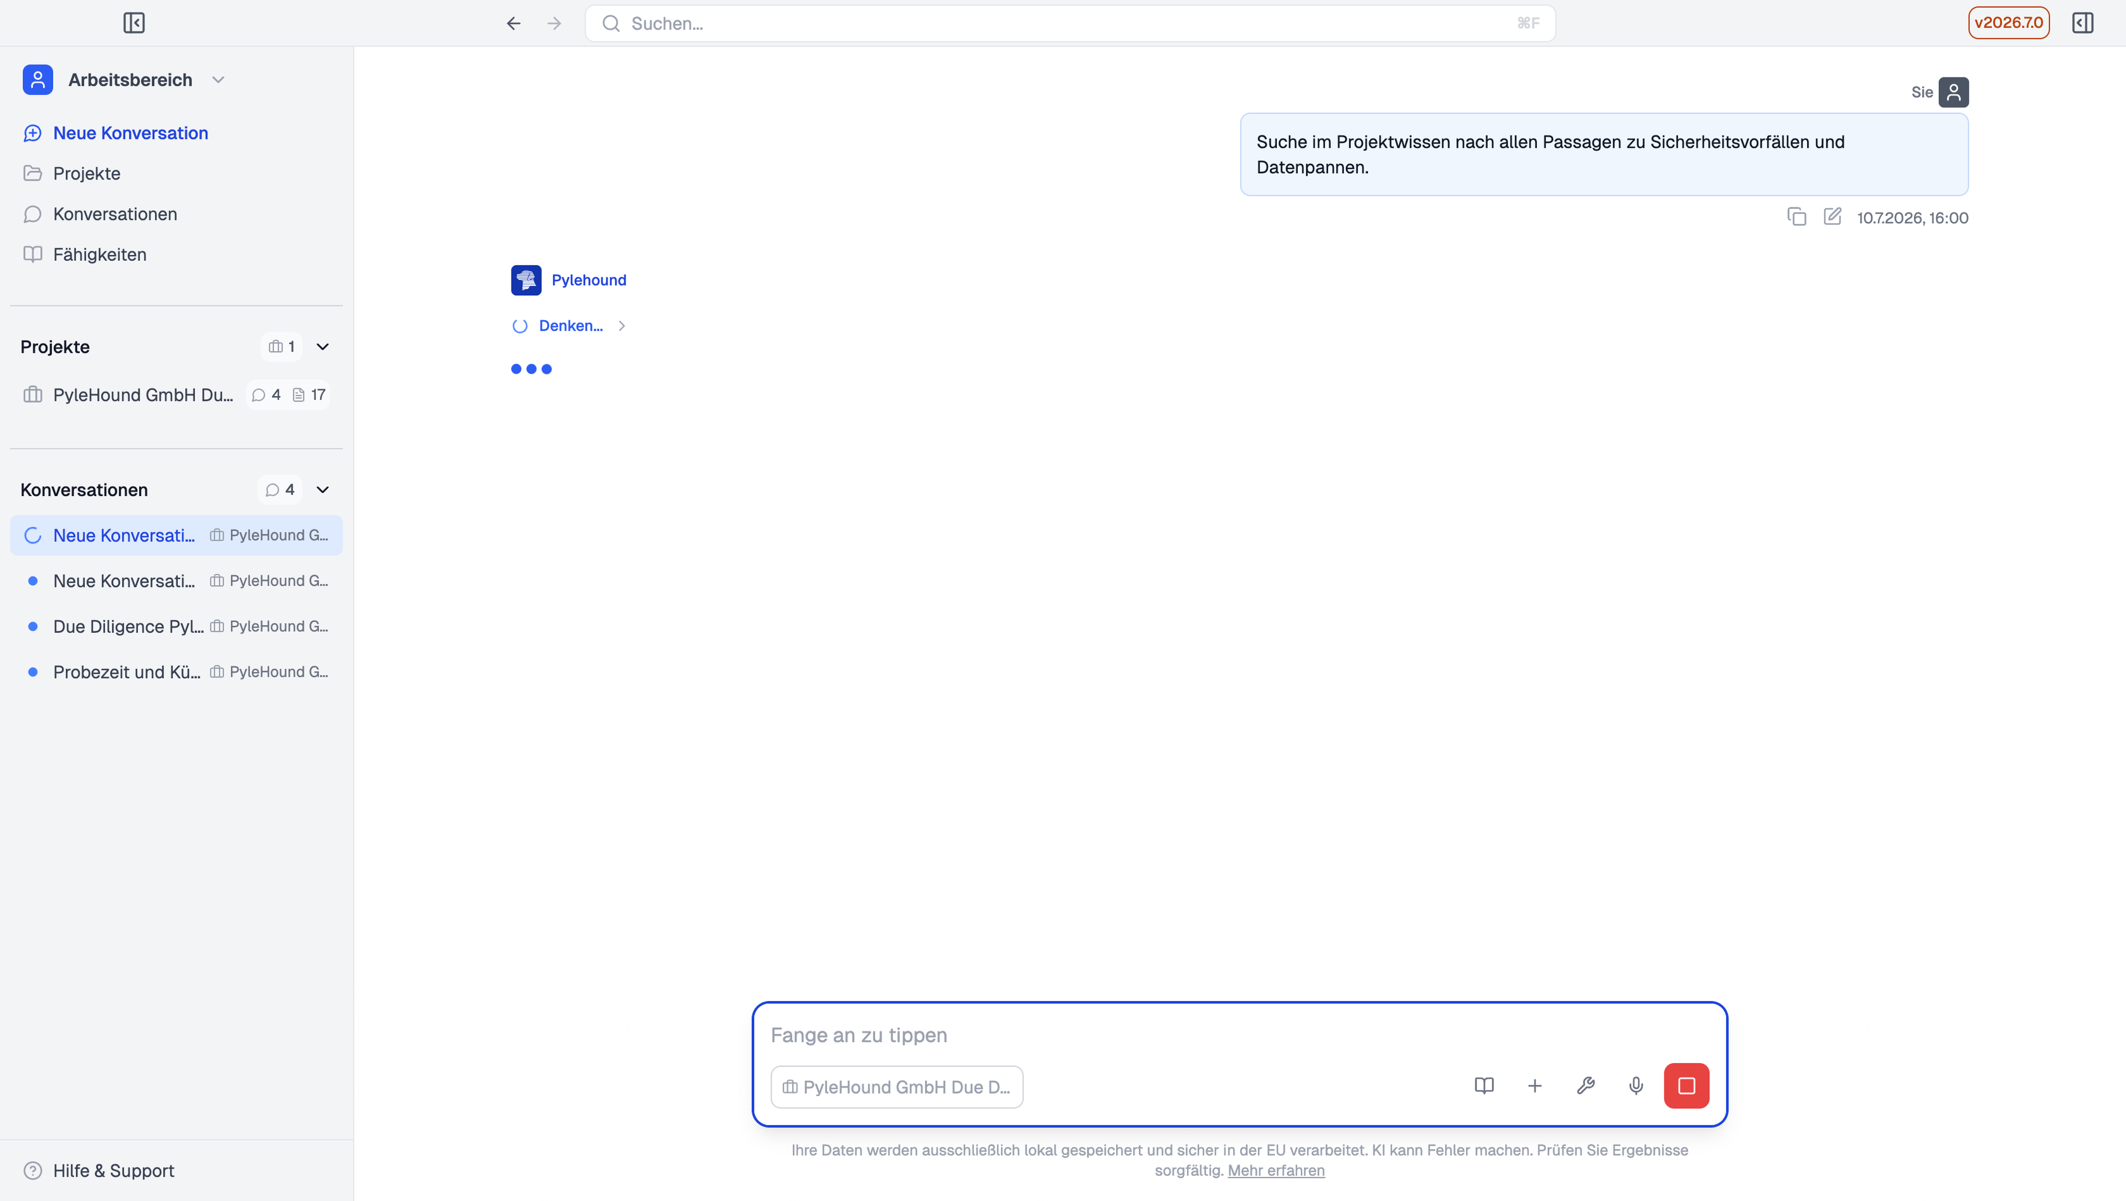Click the Neue Konversation plus-bubble icon

[33, 133]
